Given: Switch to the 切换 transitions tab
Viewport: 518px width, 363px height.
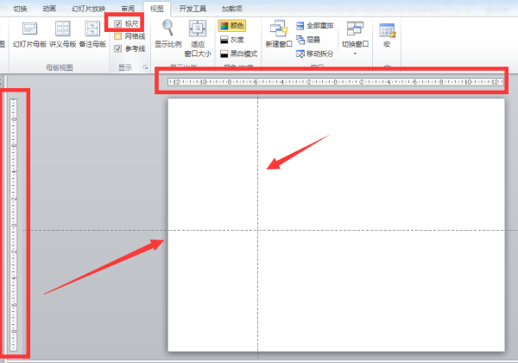Looking at the screenshot, I should coord(20,9).
